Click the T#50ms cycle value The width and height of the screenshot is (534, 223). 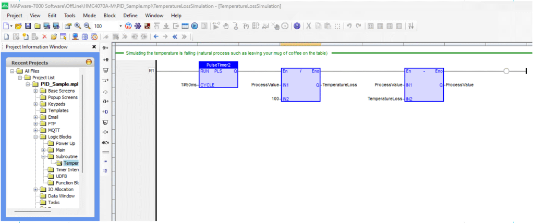point(188,85)
